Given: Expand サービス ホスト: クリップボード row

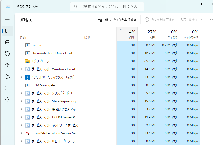Looking at the screenshot, I should point(21,93).
